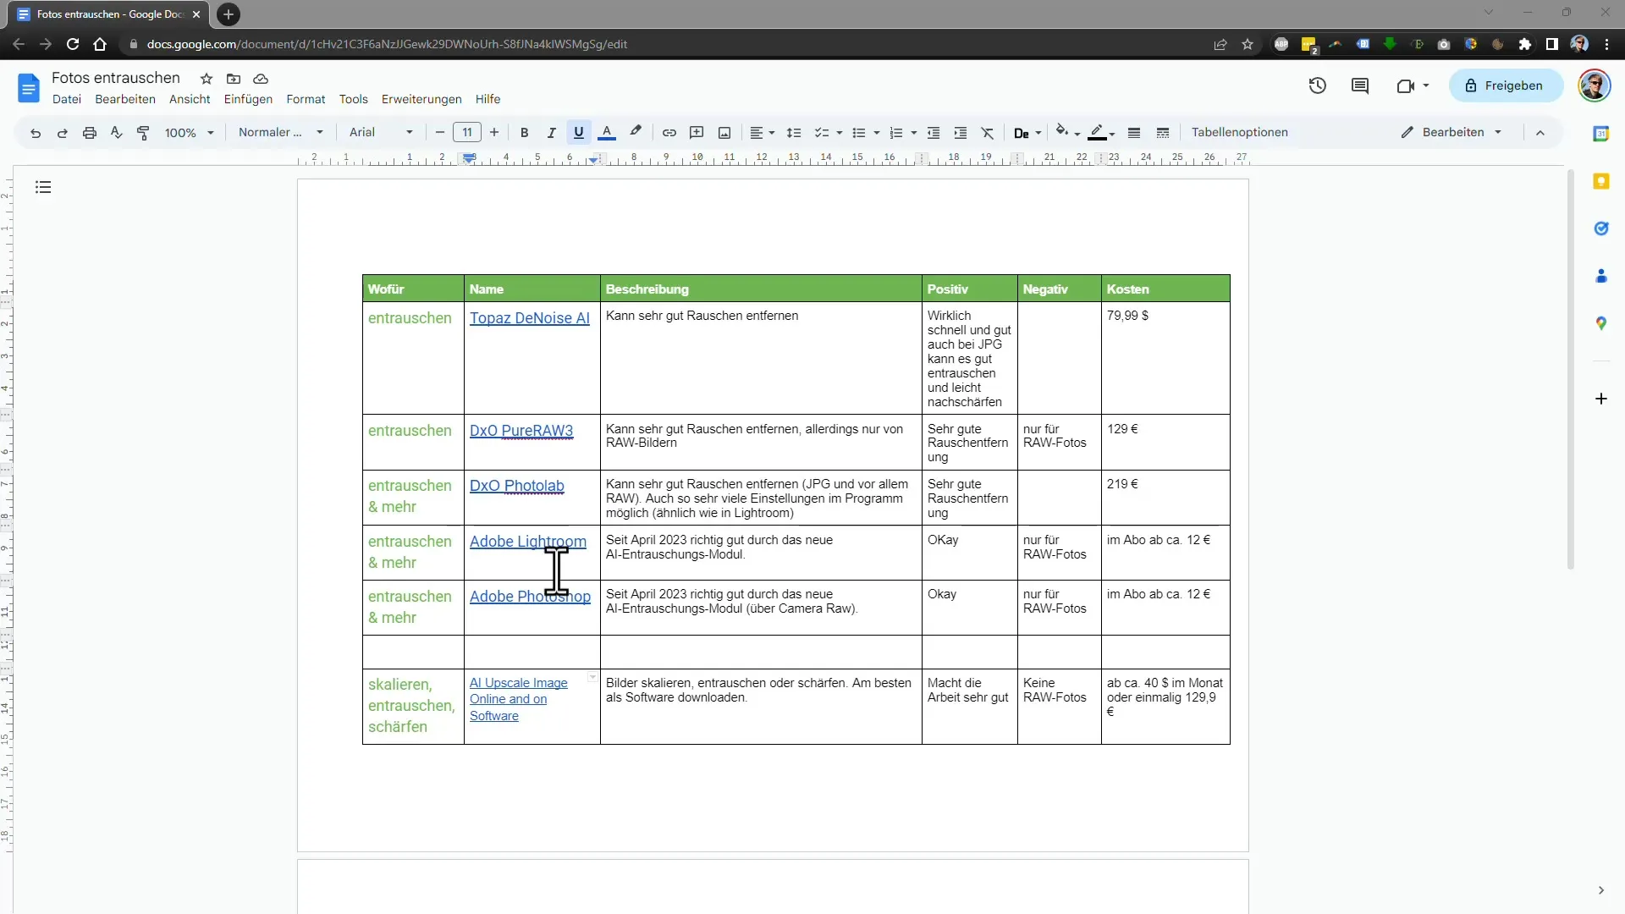Open the Datei menu
The height and width of the screenshot is (914, 1625).
64,99
